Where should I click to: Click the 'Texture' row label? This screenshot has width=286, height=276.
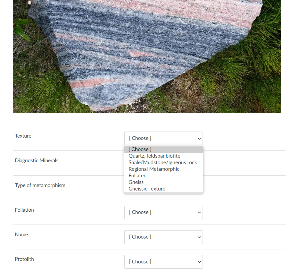(23, 136)
